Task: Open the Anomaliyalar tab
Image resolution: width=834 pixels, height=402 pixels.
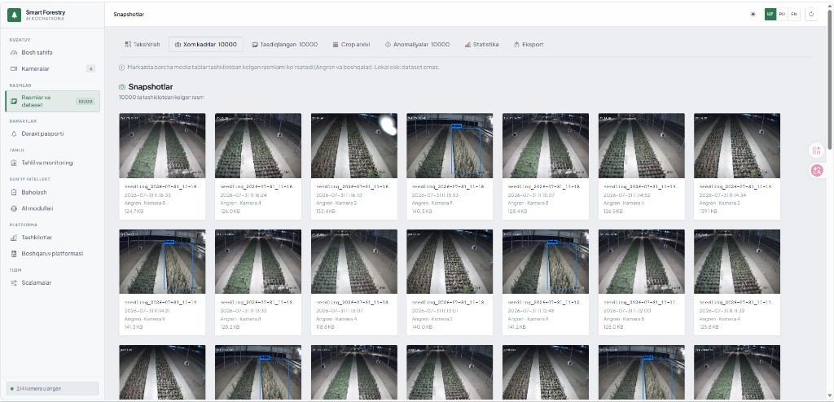Action: click(x=417, y=45)
